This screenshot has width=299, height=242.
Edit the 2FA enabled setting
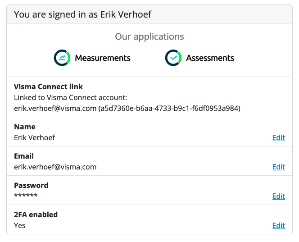click(279, 226)
